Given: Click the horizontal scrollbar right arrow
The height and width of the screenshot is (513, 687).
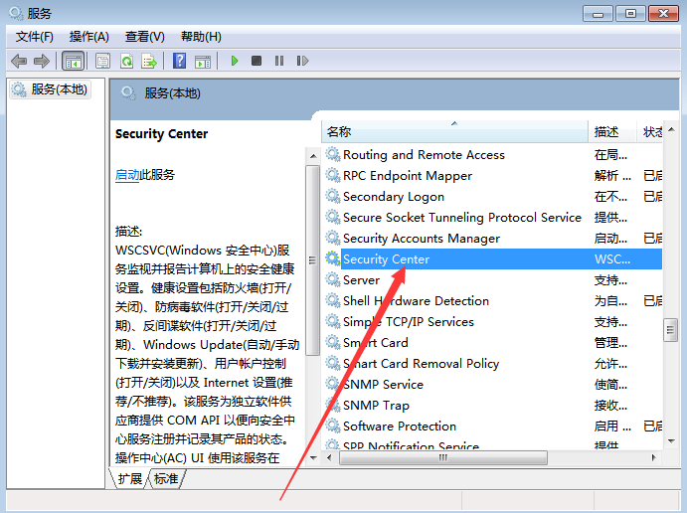Looking at the screenshot, I should (654, 457).
